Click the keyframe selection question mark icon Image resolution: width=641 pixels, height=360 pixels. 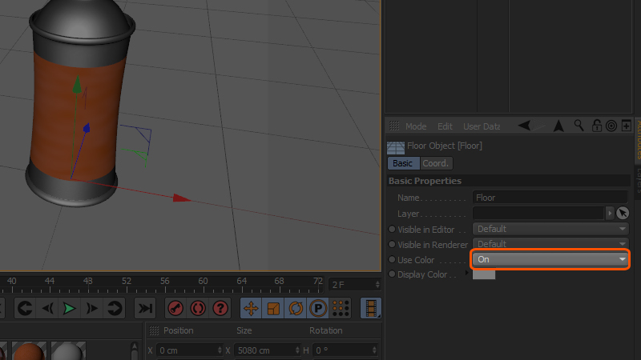(x=220, y=308)
